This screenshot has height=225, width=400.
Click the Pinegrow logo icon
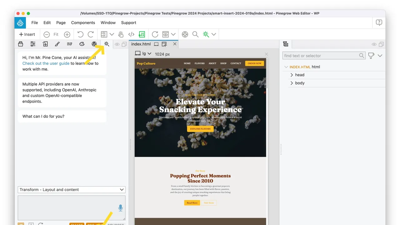20,22
